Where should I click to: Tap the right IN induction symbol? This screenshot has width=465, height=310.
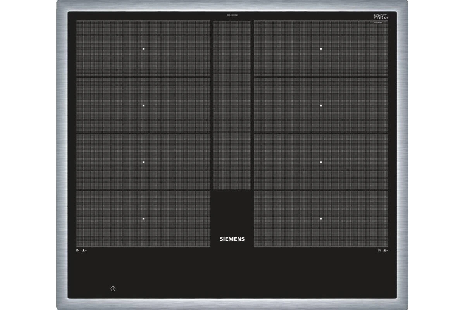coord(383,250)
